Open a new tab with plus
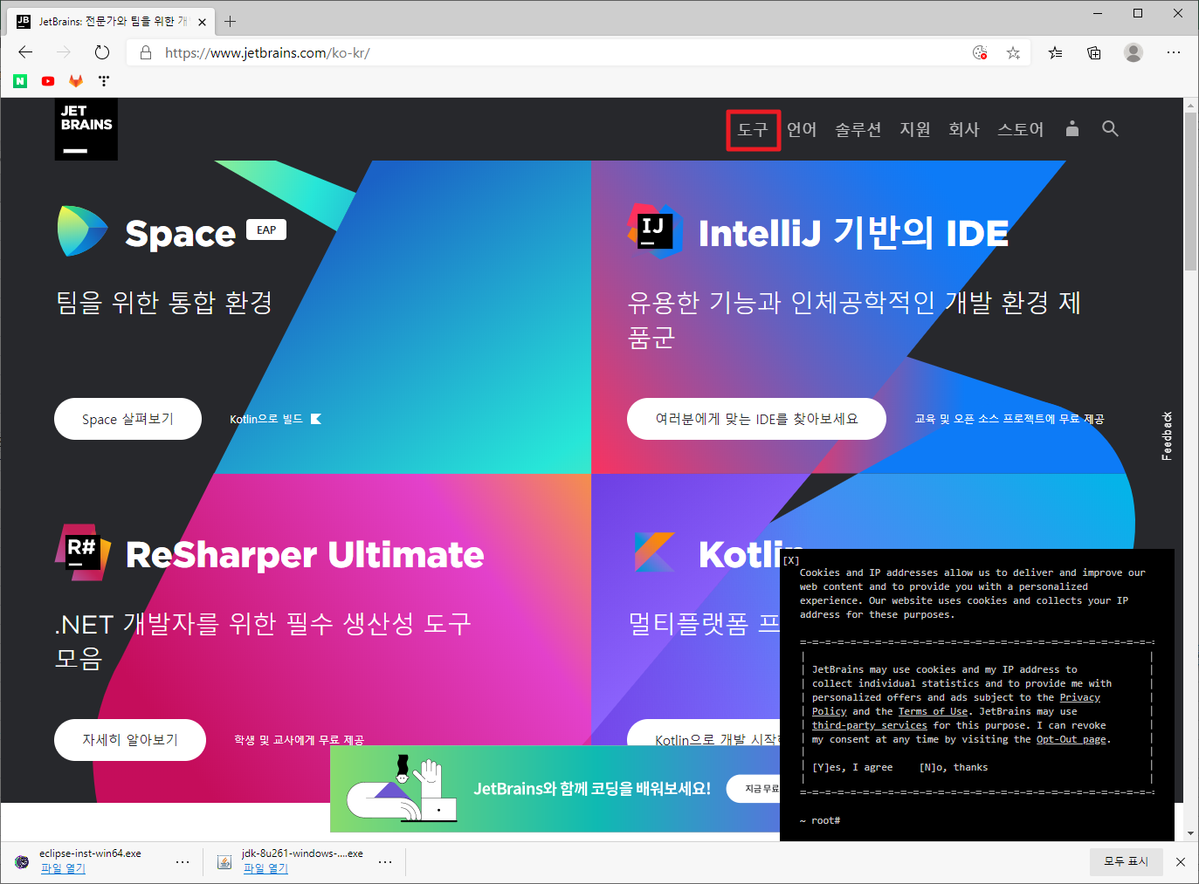 click(x=231, y=21)
